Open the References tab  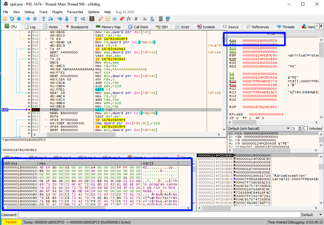[257, 27]
